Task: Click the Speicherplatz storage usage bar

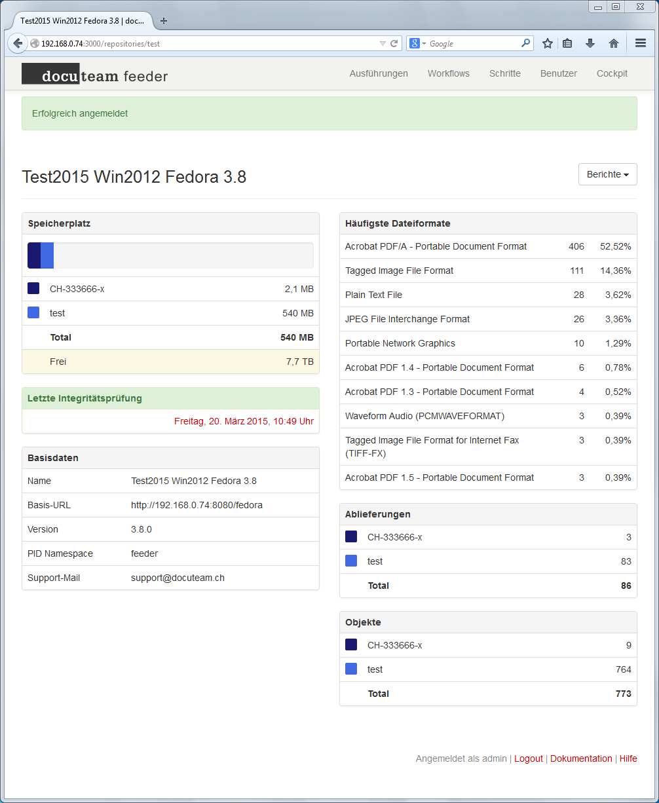Action: click(x=170, y=255)
